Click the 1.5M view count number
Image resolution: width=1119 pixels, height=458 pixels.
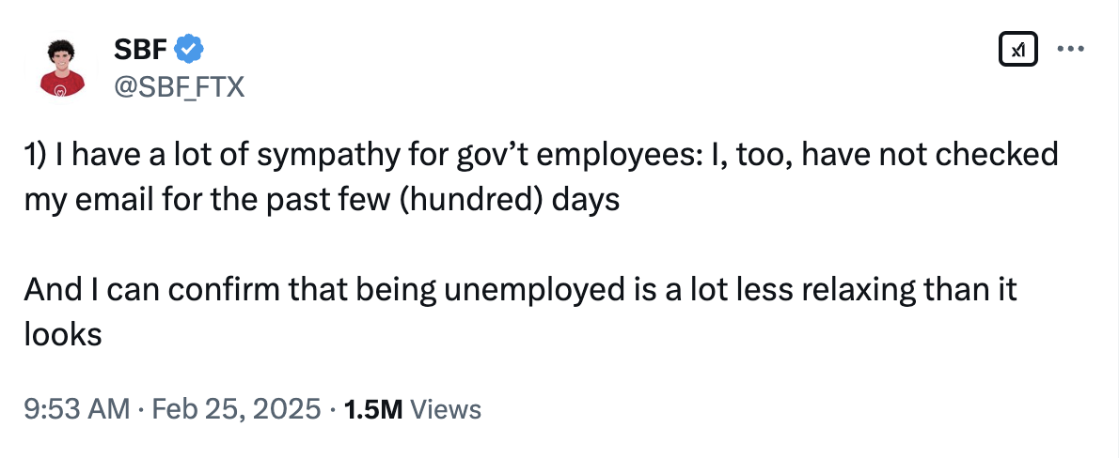373,409
